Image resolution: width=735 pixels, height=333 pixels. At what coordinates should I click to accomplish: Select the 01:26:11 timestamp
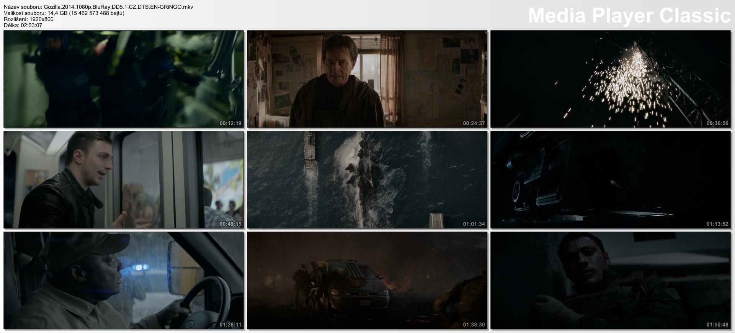coord(230,325)
